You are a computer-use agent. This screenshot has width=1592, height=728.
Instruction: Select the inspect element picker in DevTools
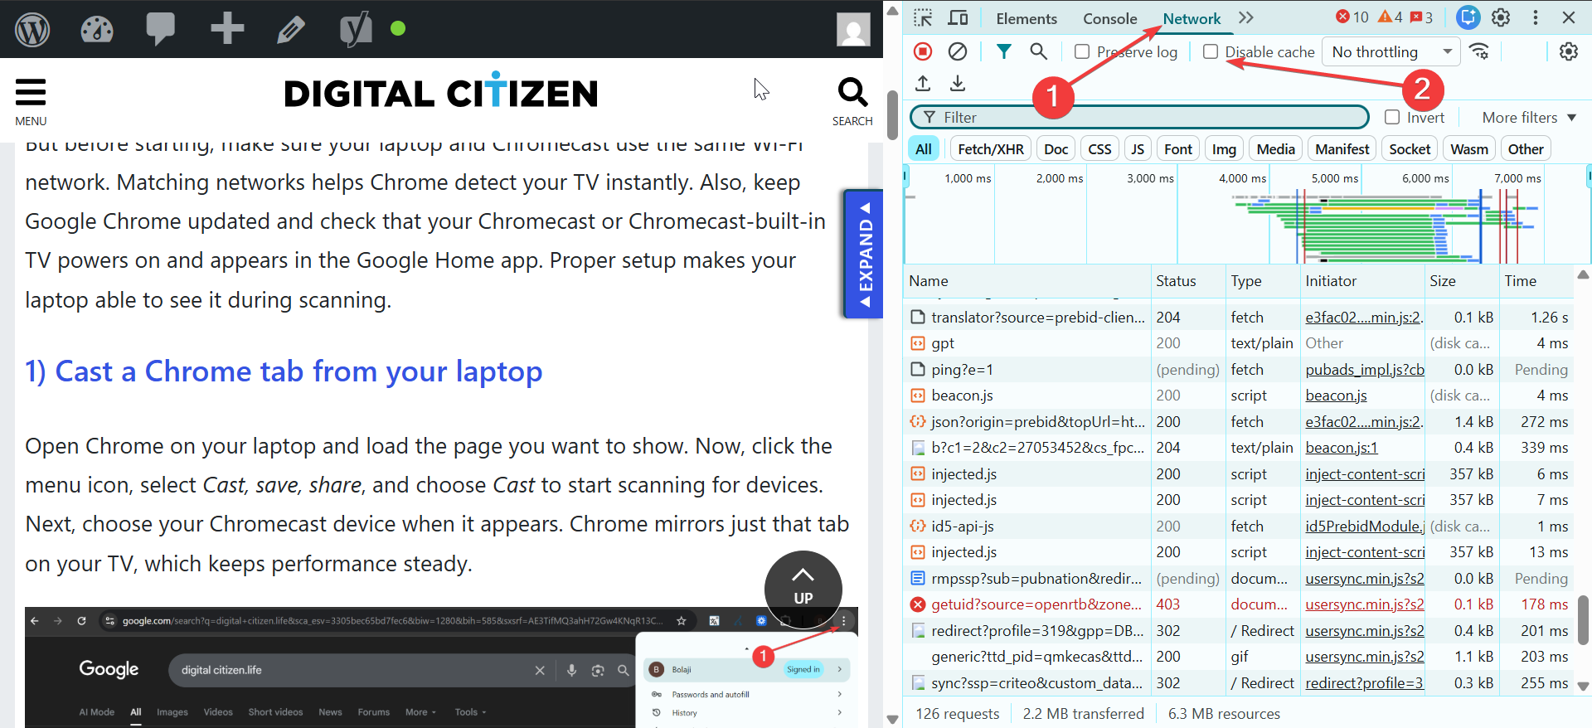click(923, 17)
